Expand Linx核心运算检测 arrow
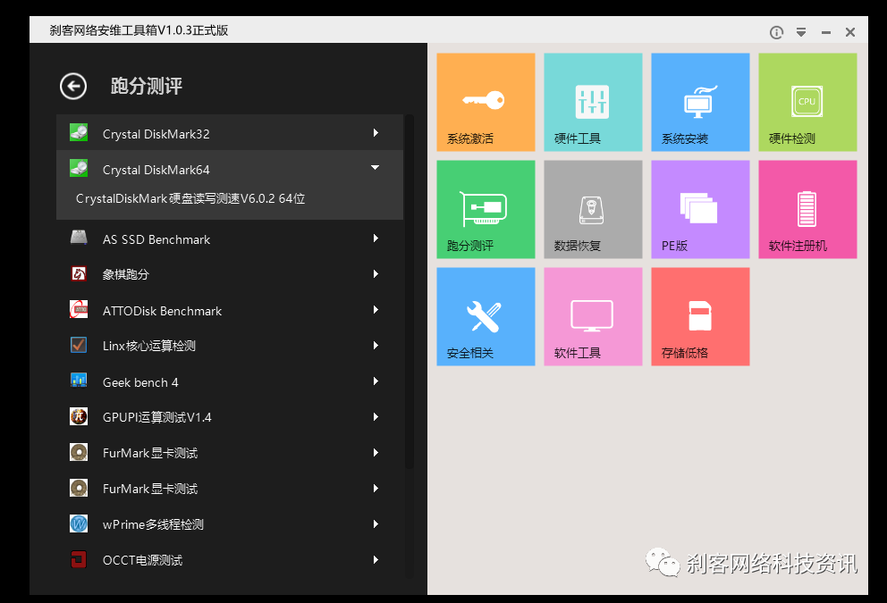The height and width of the screenshot is (603, 887). click(376, 346)
